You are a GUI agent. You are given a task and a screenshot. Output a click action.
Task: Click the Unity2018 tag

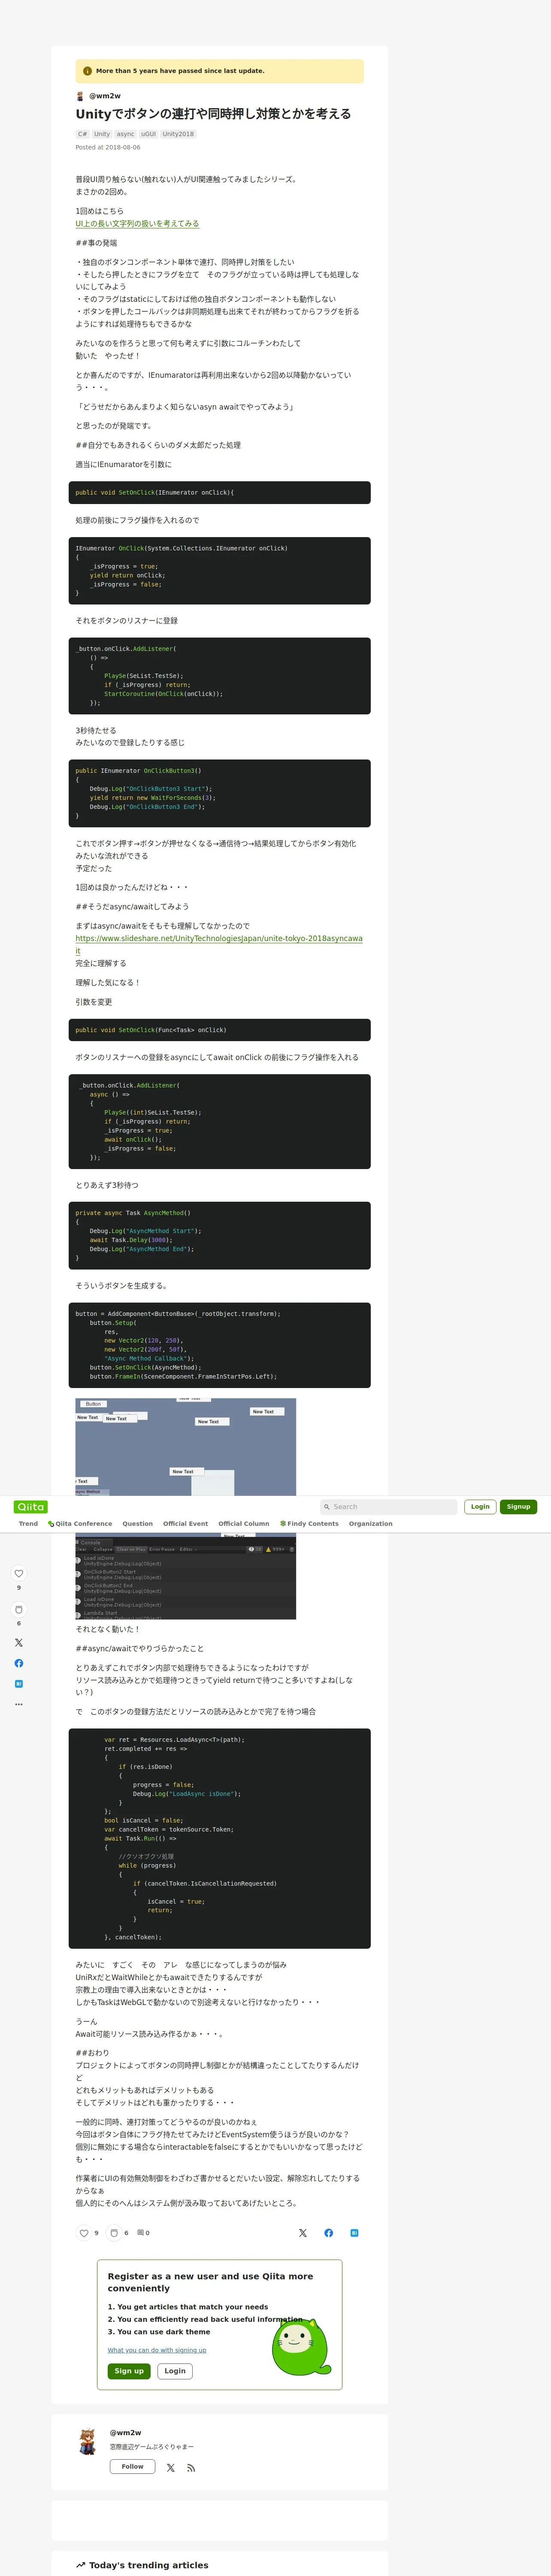click(178, 134)
